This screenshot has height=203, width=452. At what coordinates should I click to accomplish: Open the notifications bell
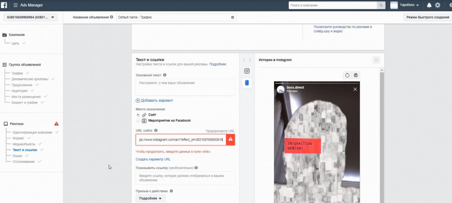(x=429, y=5)
